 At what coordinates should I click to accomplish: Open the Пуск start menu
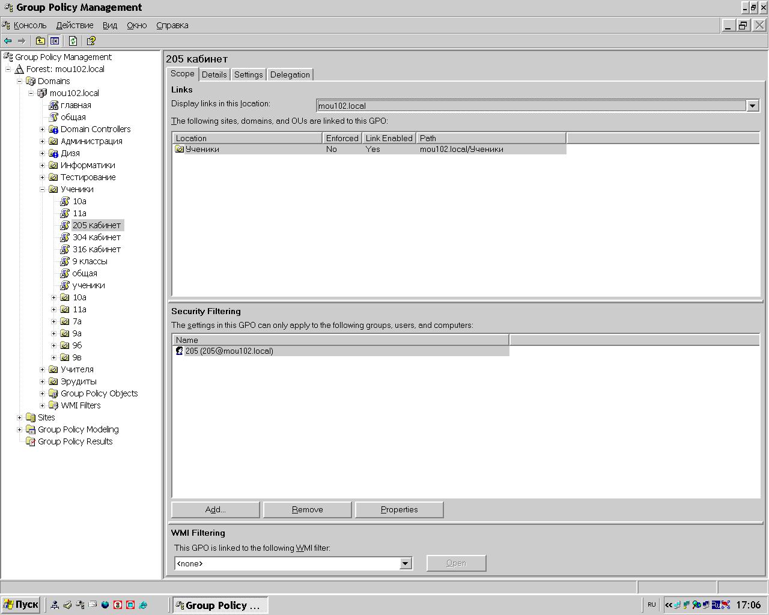coord(21,605)
